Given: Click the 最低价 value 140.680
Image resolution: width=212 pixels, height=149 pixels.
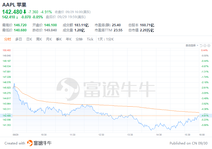Looking at the screenshot, I should click(20, 30).
